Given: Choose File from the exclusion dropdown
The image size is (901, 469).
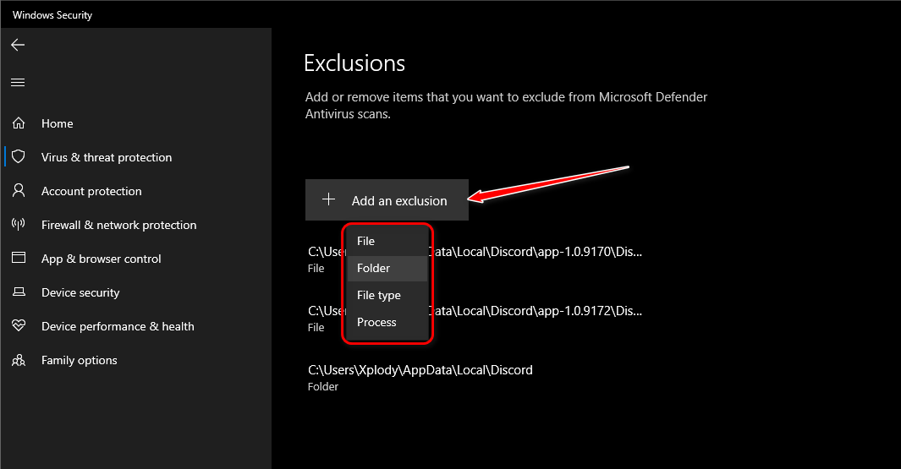Looking at the screenshot, I should tap(366, 241).
